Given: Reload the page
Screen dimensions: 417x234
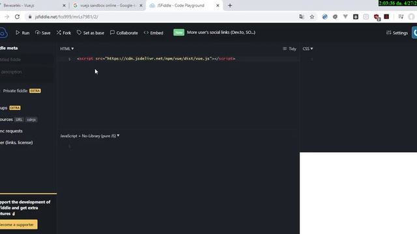Looking at the screenshot, I should coord(17,17).
